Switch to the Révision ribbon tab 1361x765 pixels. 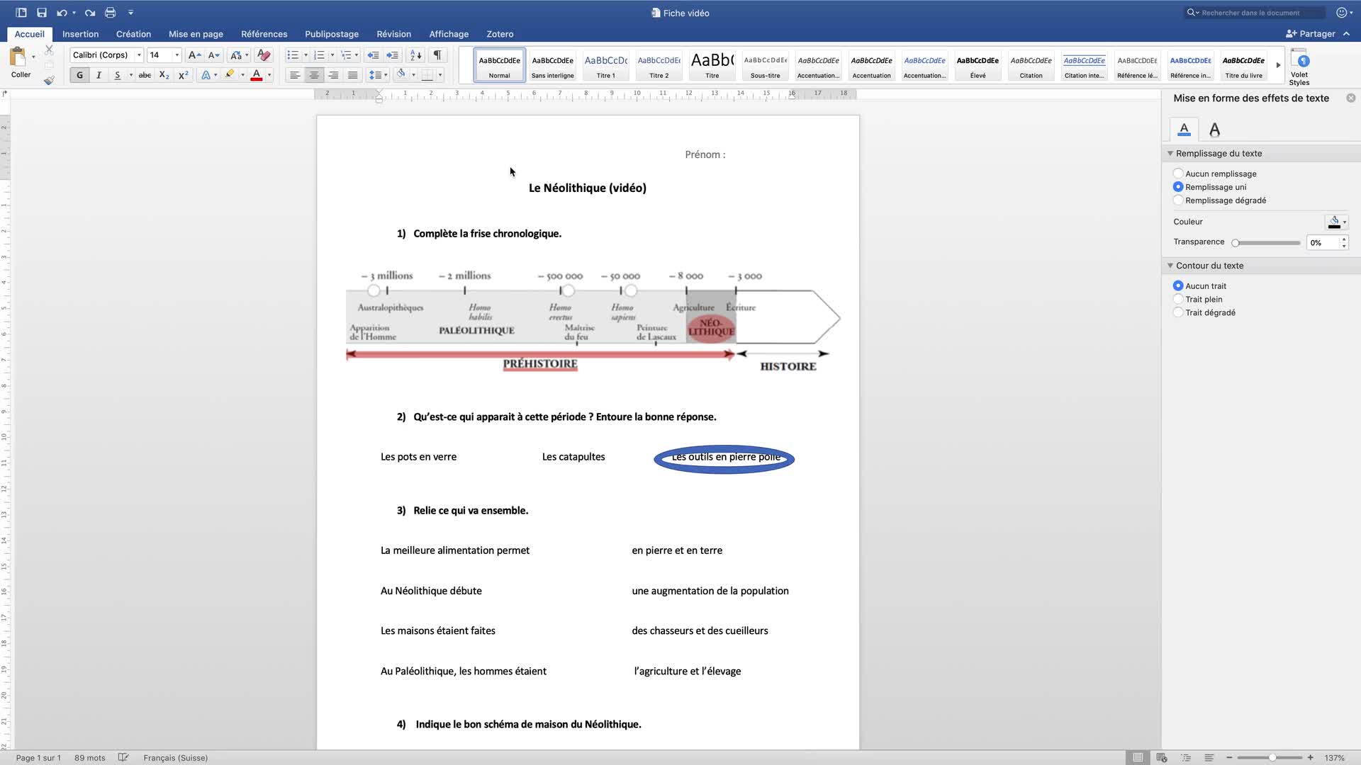coord(393,34)
